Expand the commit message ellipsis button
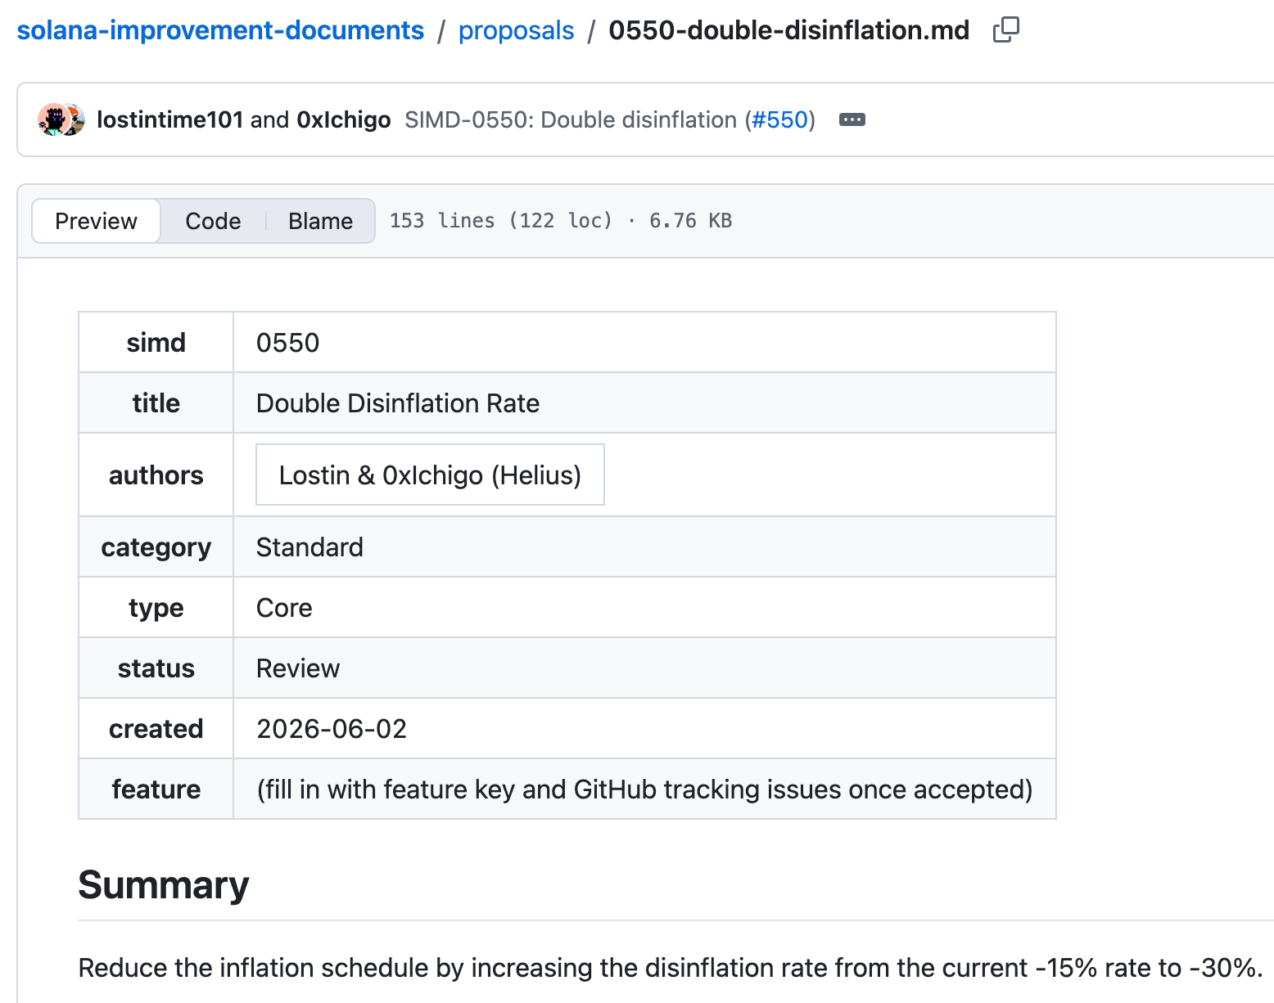1274x1003 pixels. point(852,119)
